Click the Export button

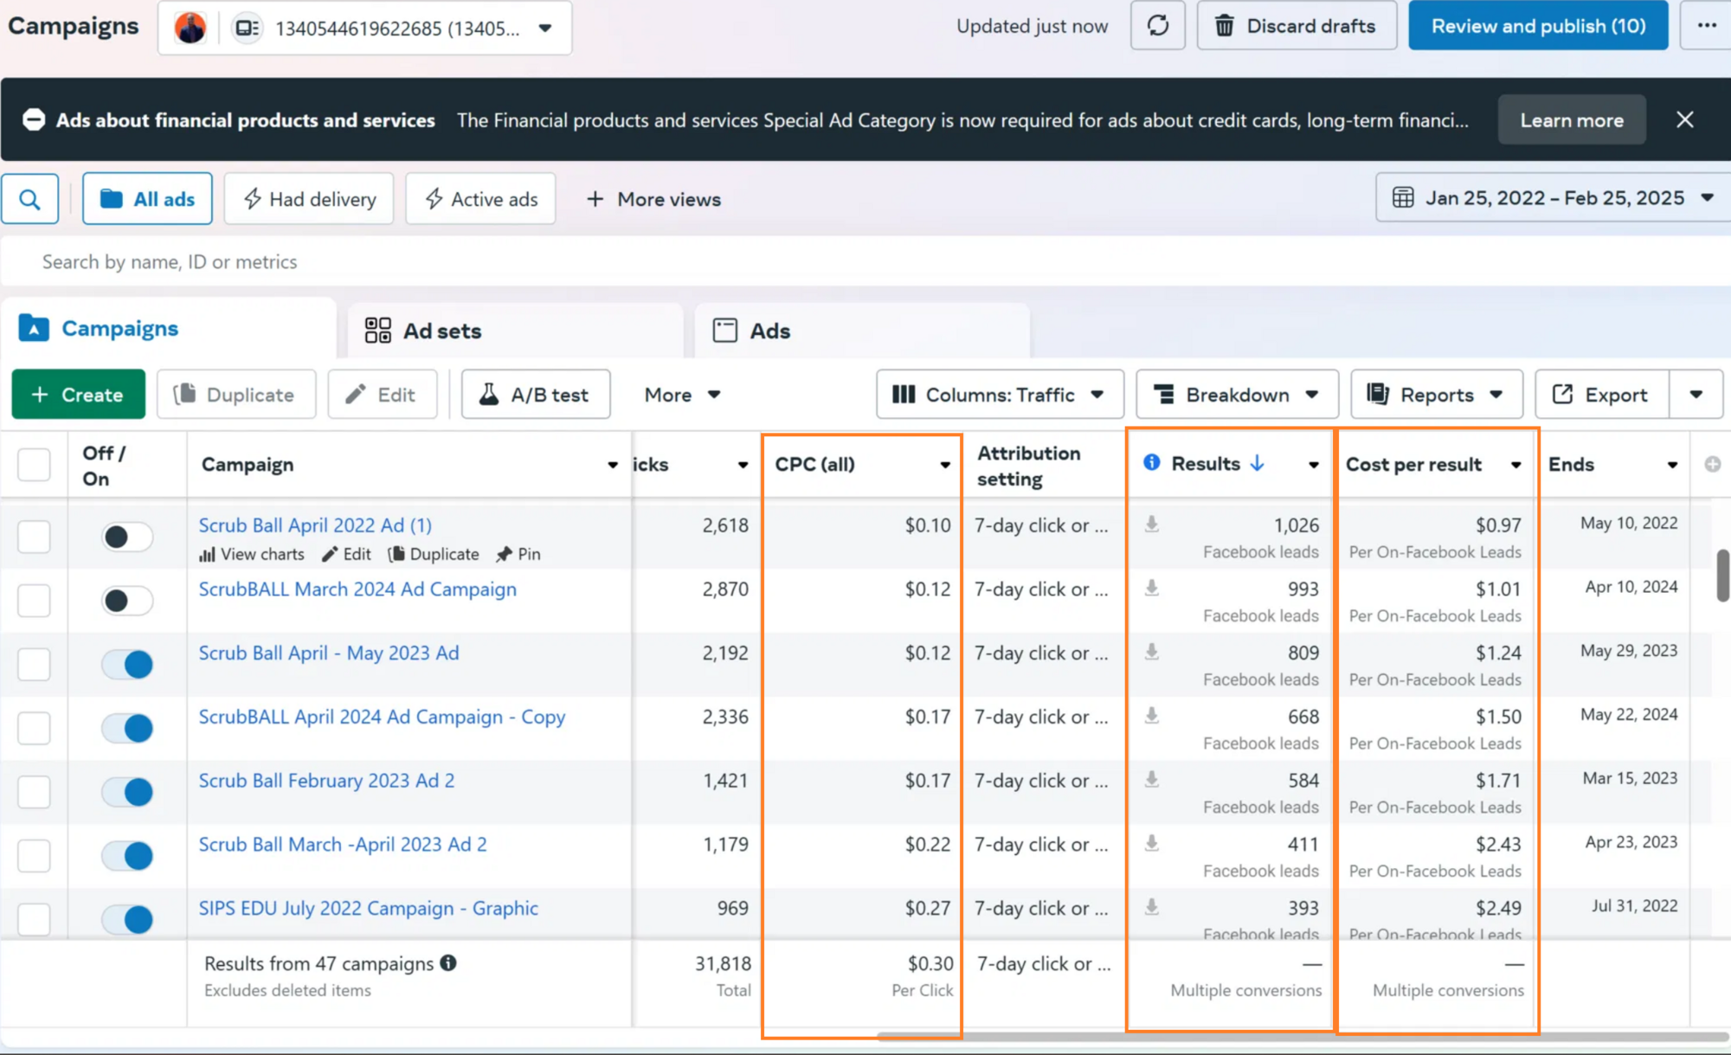[1602, 395]
